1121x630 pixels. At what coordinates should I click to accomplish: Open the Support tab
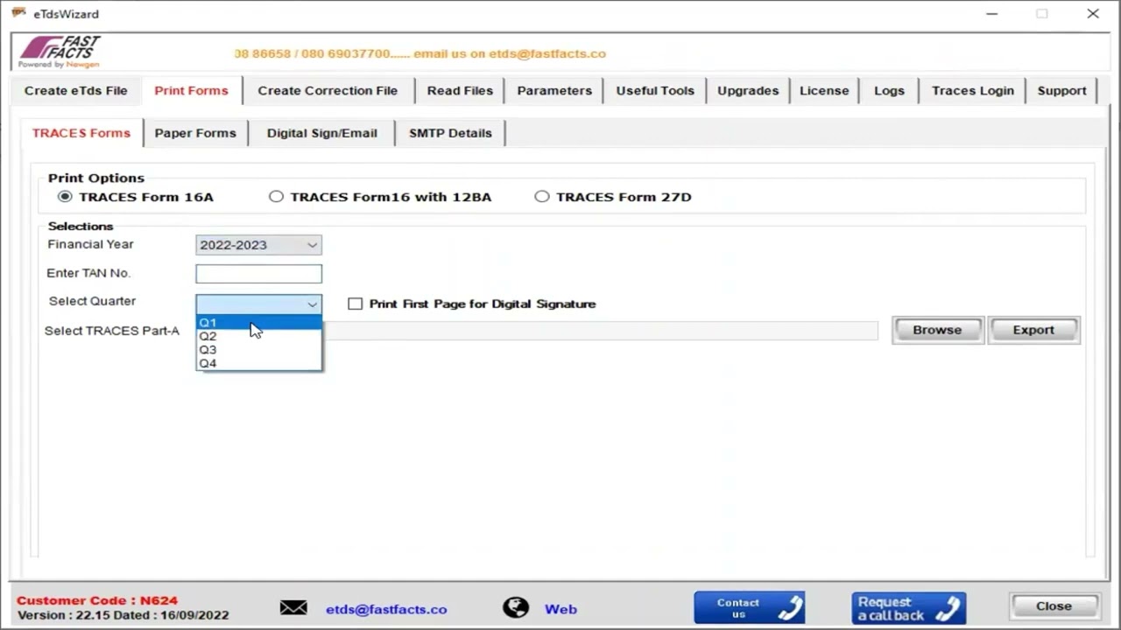pyautogui.click(x=1061, y=90)
